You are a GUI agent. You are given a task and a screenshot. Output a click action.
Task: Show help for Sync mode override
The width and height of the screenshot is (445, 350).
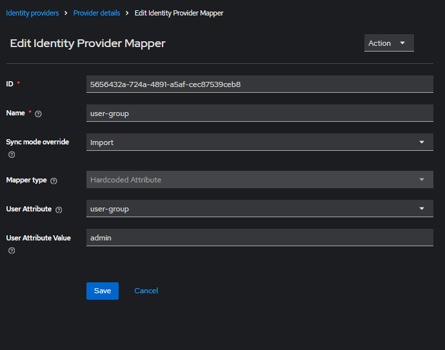point(12,155)
